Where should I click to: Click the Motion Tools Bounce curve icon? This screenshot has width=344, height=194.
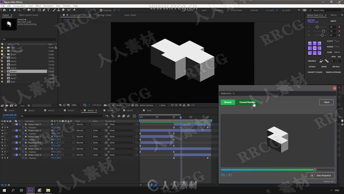[337, 47]
